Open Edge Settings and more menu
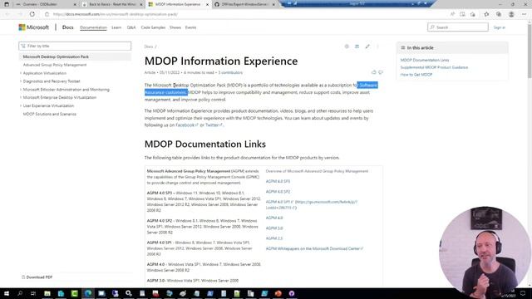 click(524, 14)
